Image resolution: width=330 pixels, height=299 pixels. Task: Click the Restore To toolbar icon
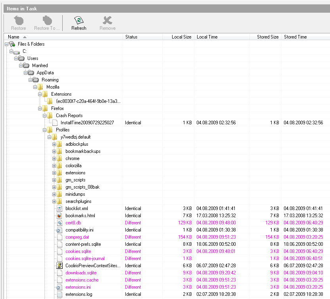(x=47, y=21)
